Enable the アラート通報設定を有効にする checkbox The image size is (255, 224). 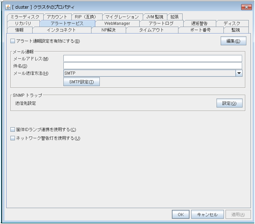[13, 41]
